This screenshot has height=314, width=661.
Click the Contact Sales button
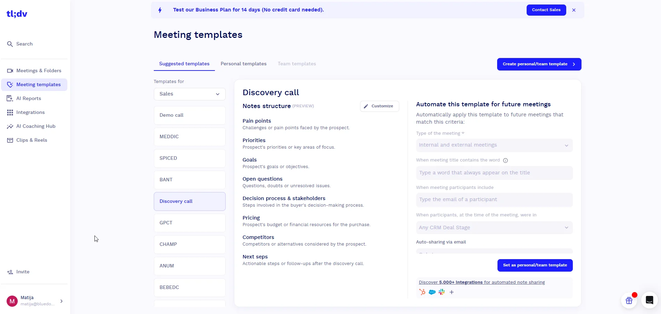click(546, 10)
